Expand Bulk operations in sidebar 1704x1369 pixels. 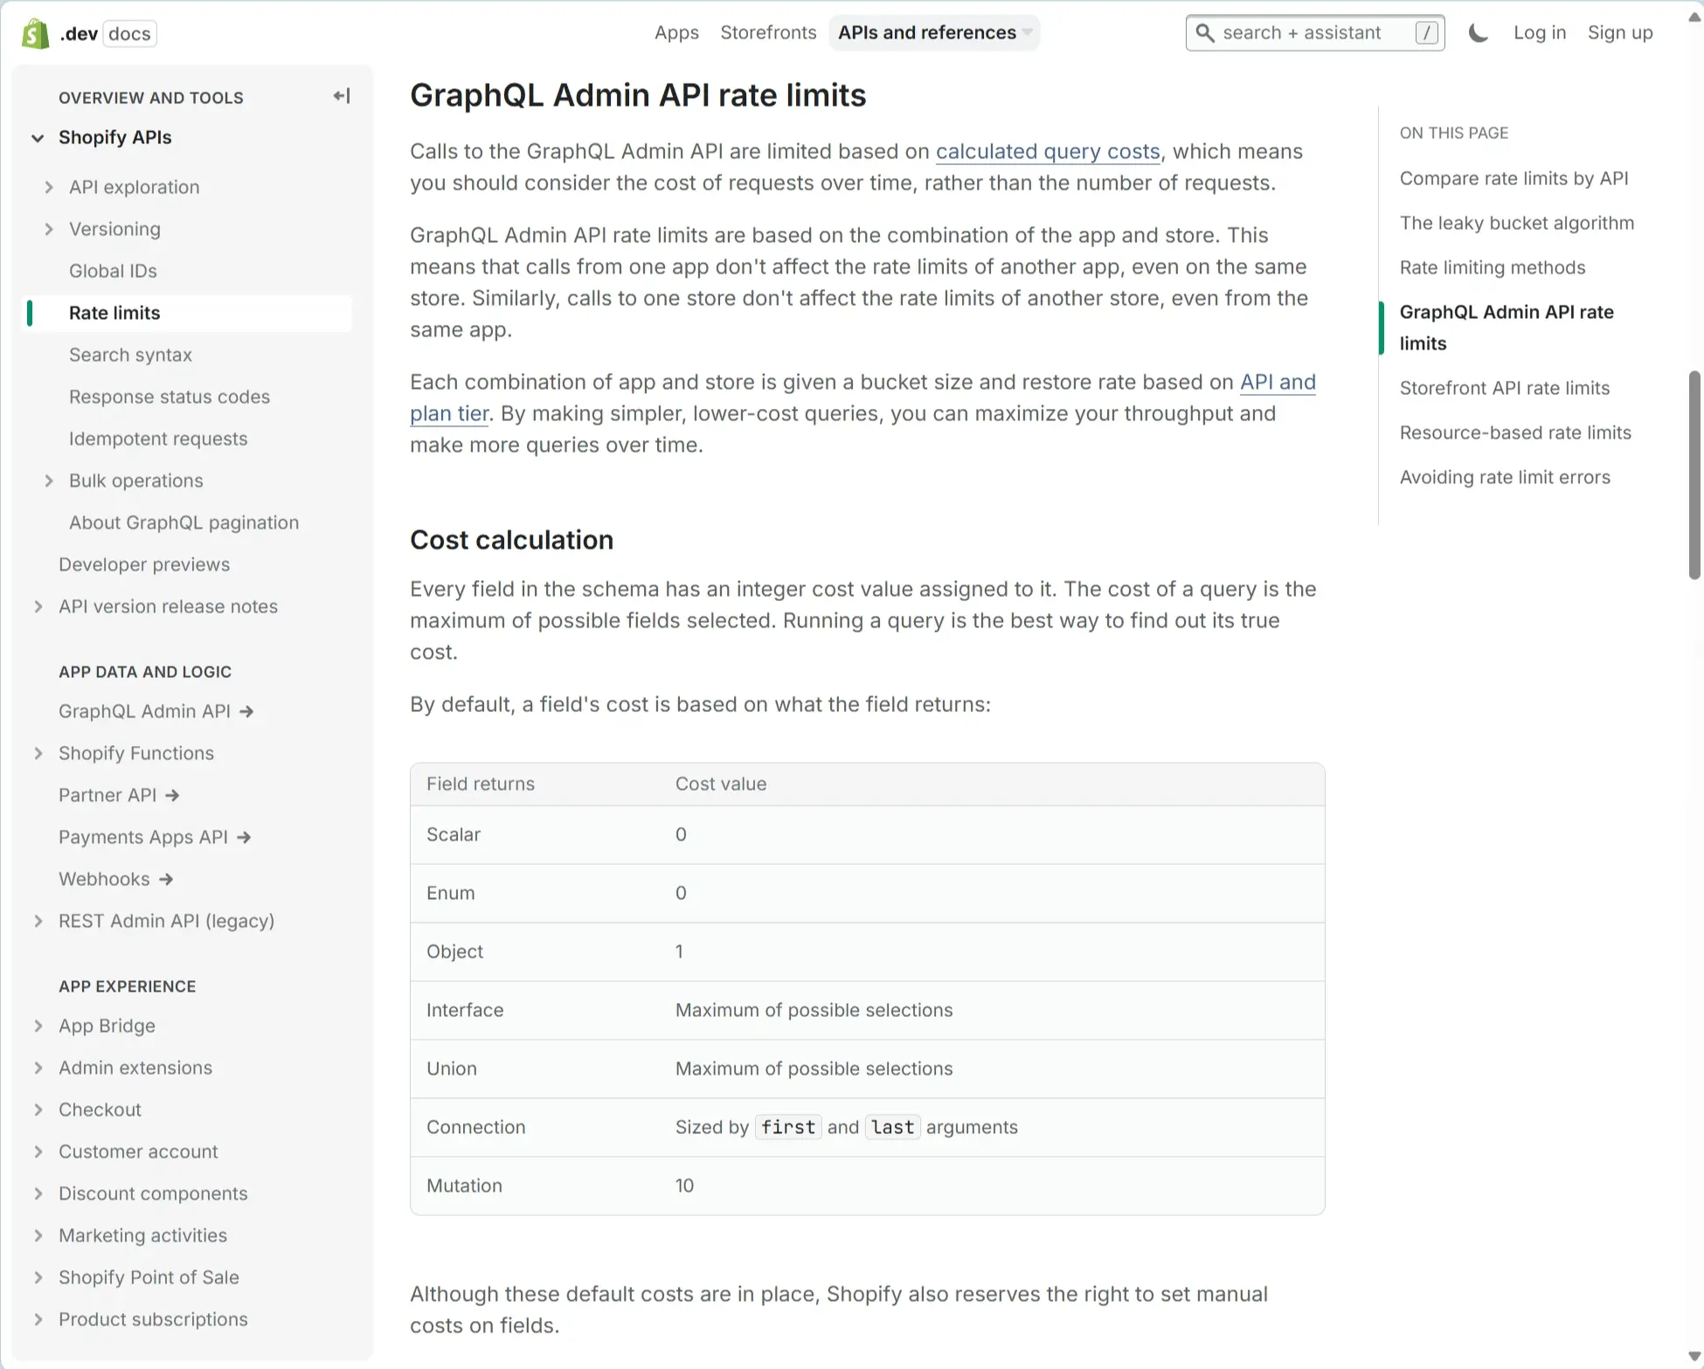(x=49, y=481)
